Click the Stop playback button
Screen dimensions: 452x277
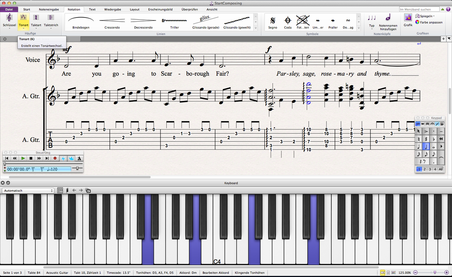pos(31,158)
